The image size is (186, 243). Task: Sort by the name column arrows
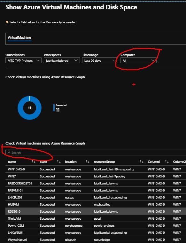34,162
